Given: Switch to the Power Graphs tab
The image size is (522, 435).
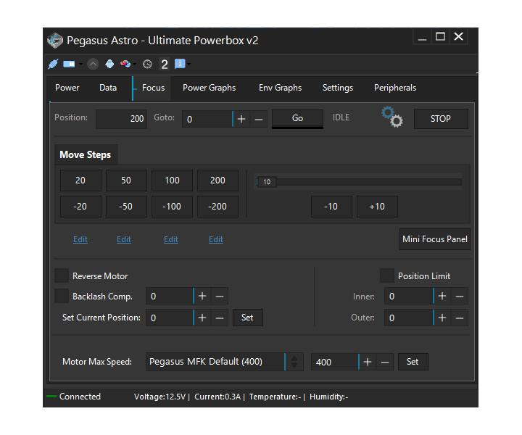Looking at the screenshot, I should tap(209, 88).
